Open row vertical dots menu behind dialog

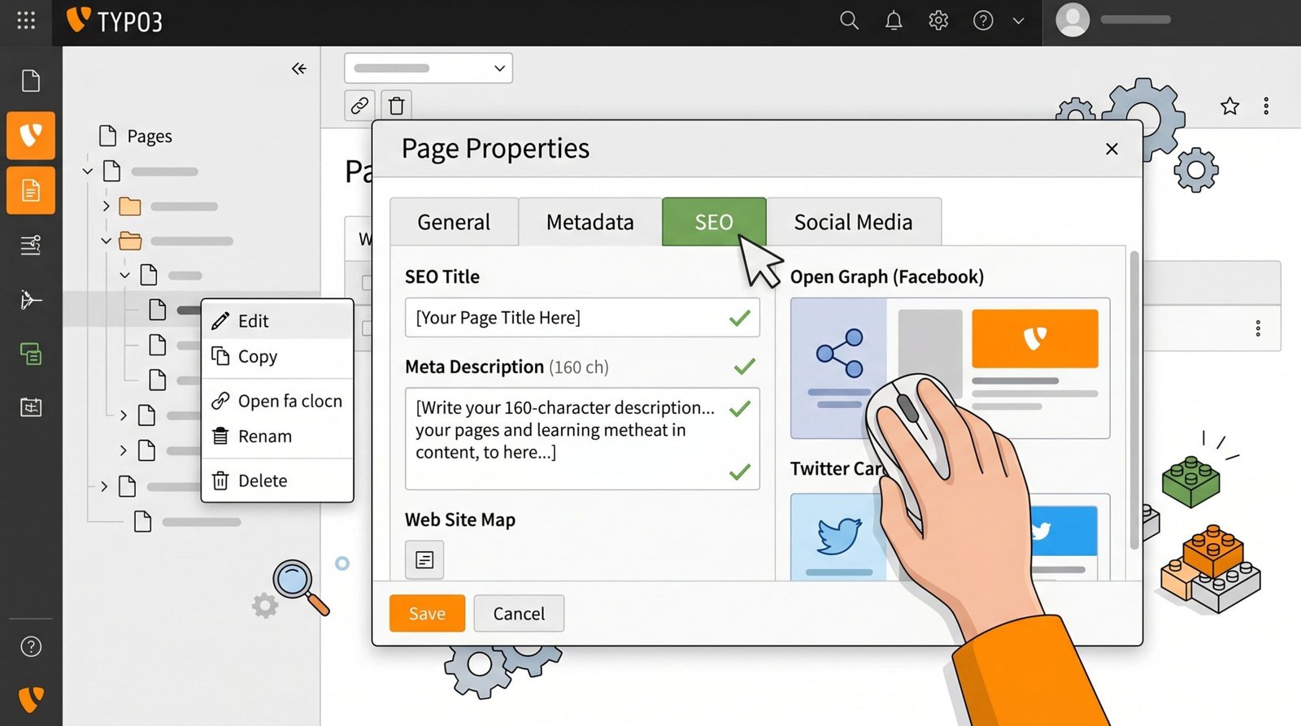coord(1258,328)
